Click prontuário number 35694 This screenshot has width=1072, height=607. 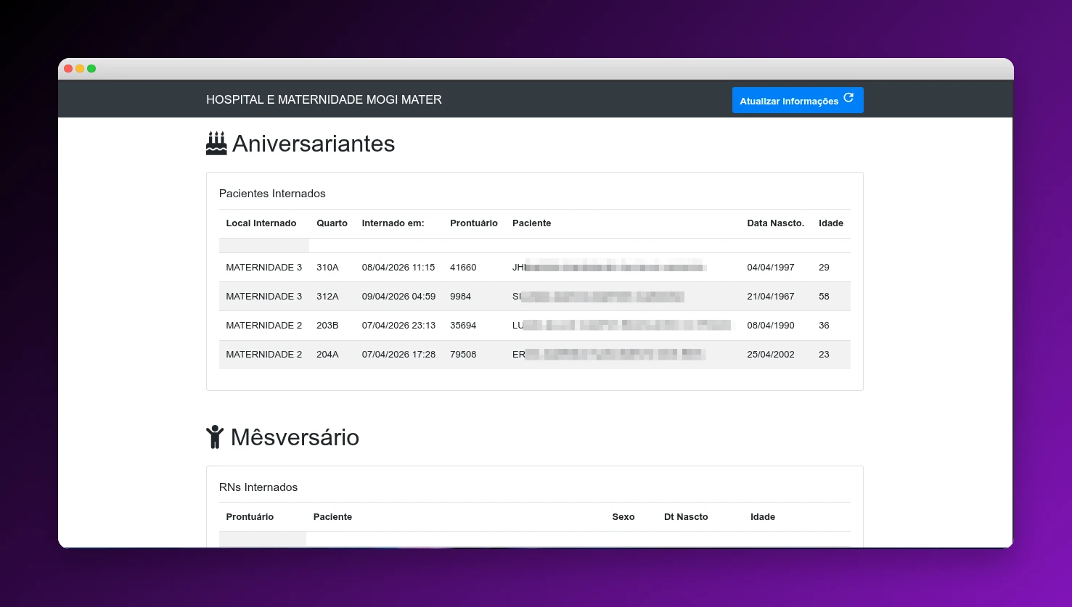pyautogui.click(x=463, y=326)
